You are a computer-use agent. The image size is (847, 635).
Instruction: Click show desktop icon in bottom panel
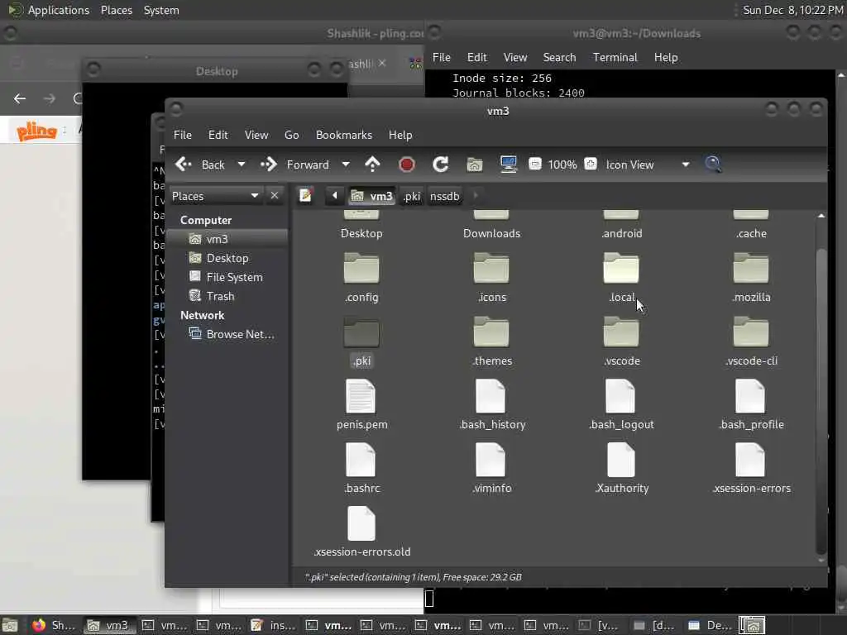click(x=10, y=625)
